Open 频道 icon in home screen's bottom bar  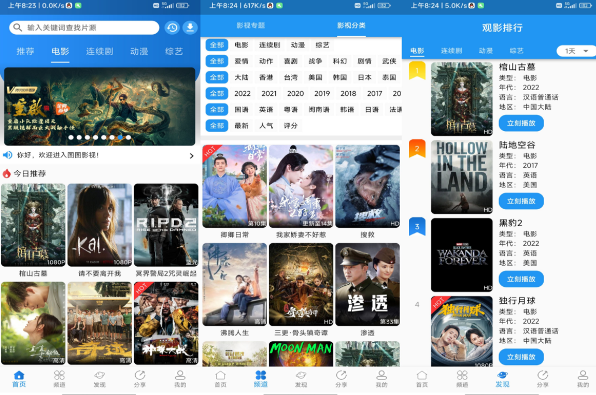(x=59, y=378)
